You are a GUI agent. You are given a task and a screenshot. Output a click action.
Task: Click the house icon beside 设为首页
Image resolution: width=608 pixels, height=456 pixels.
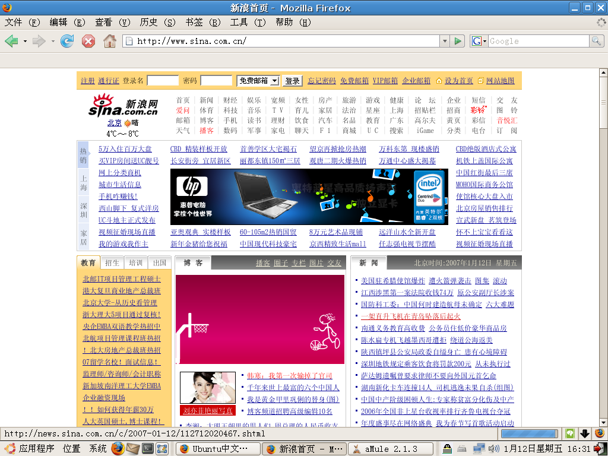[439, 81]
